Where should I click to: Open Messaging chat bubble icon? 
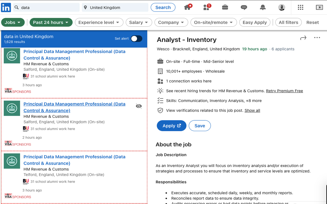tap(244, 7)
